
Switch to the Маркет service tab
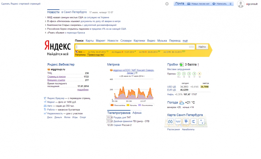pyautogui.click(x=101, y=41)
